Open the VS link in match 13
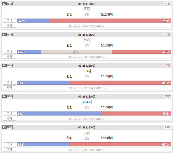This screenshot has height=155, width=174. (87, 76)
